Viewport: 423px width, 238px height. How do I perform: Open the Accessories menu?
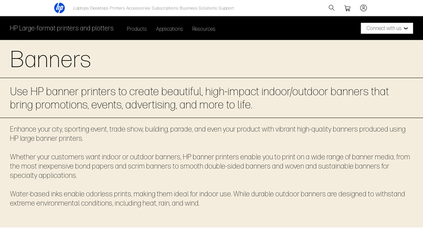138,8
